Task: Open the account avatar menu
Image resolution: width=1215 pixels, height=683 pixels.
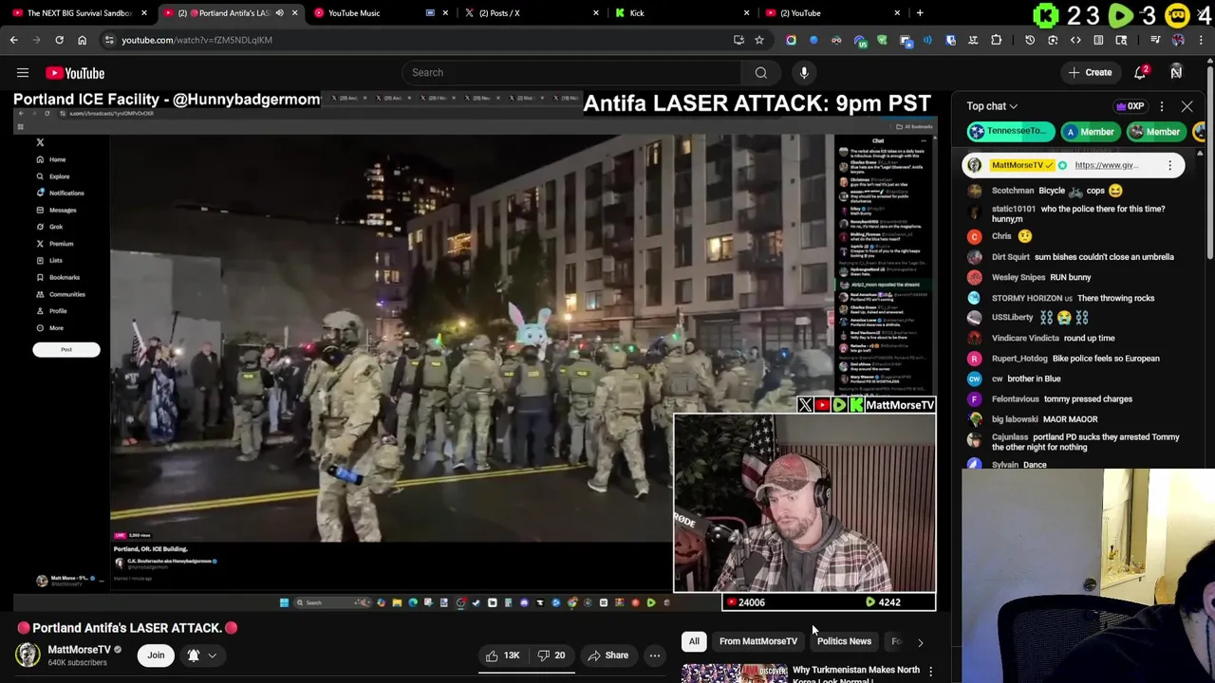Action: point(1176,72)
